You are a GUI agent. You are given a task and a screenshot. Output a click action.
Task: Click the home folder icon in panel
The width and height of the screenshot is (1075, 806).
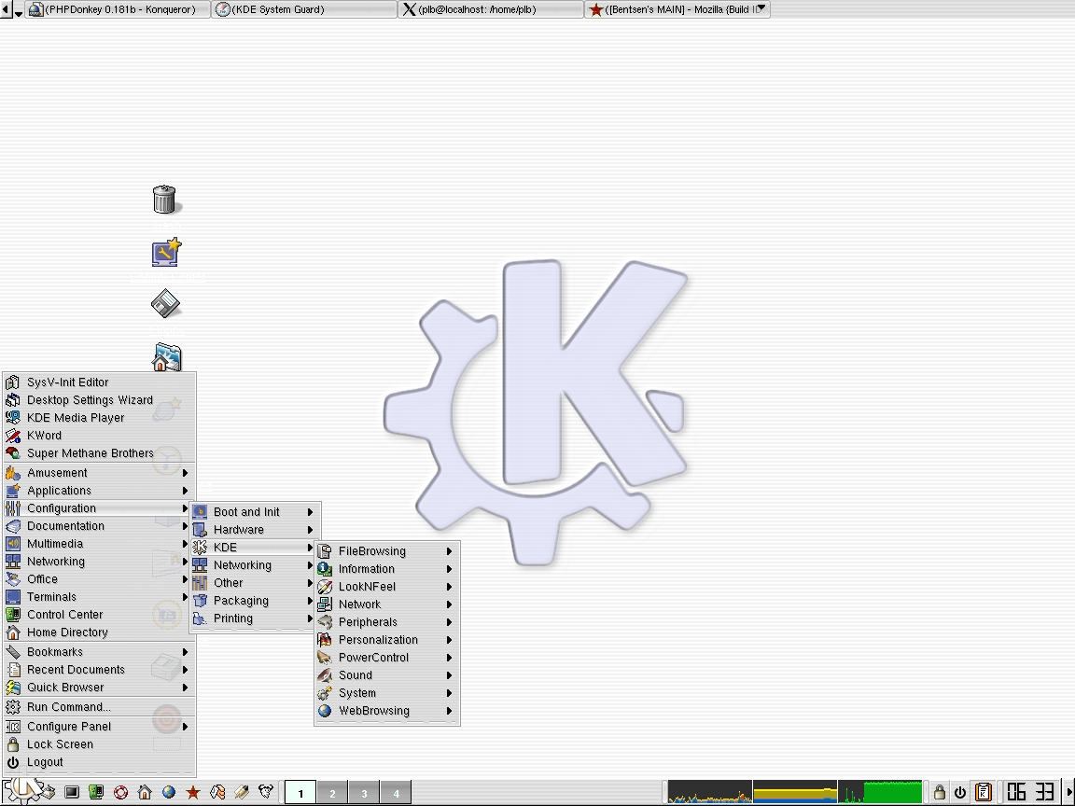145,792
